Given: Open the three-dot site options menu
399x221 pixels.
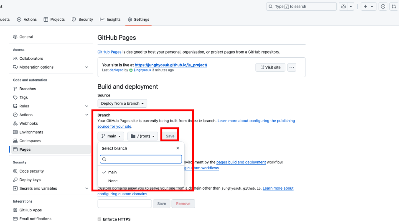Looking at the screenshot, I should click(x=292, y=67).
